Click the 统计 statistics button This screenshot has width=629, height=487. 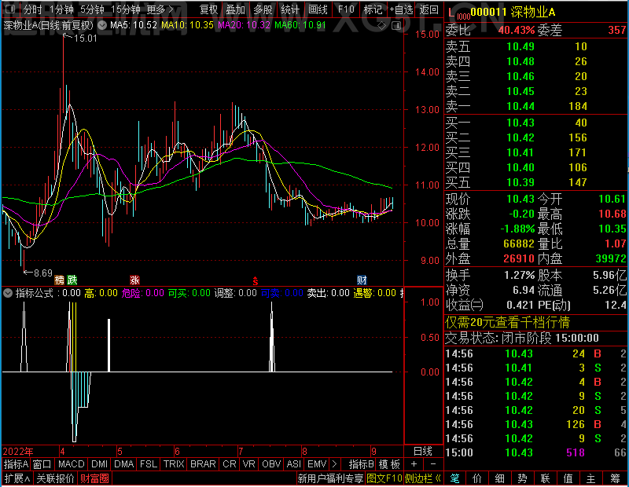(x=290, y=9)
